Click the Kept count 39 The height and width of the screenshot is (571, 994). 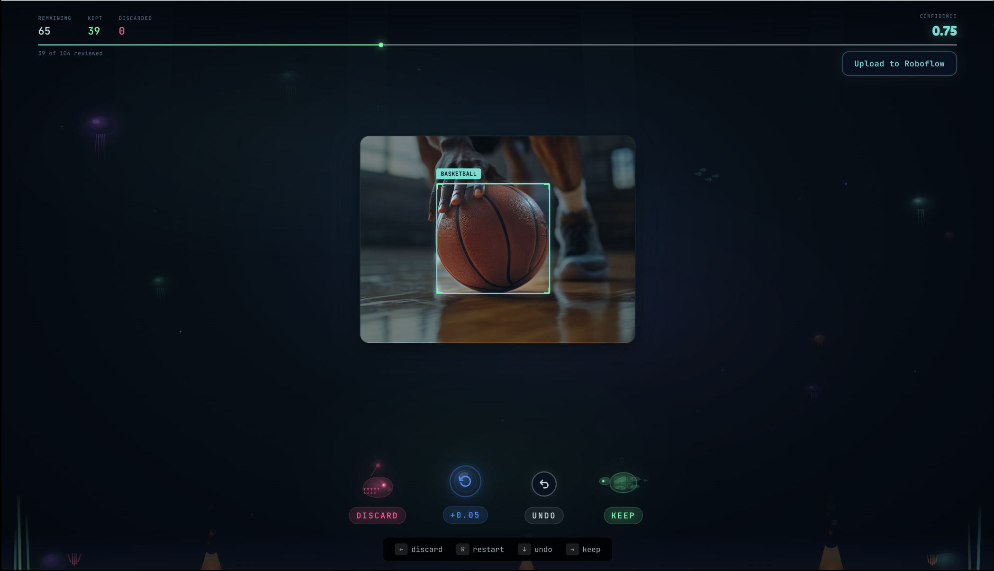coord(94,31)
